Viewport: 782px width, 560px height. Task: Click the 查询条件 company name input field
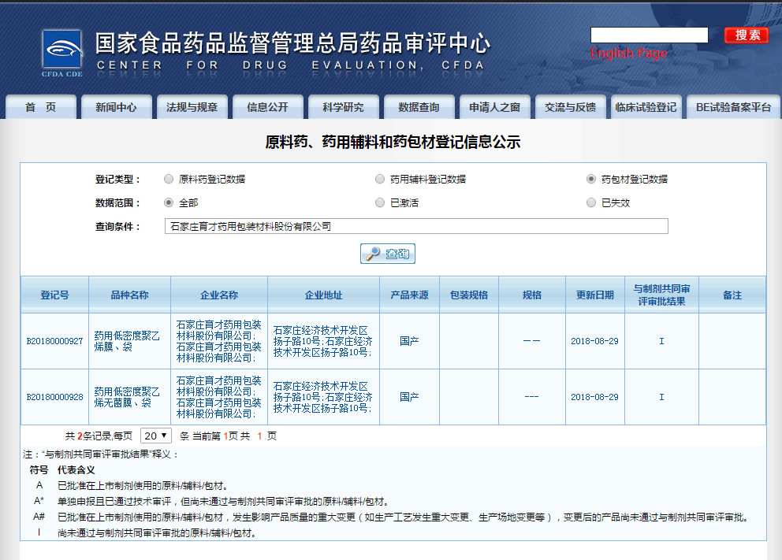tap(416, 226)
